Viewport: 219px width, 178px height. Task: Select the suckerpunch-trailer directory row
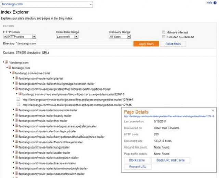49,158
